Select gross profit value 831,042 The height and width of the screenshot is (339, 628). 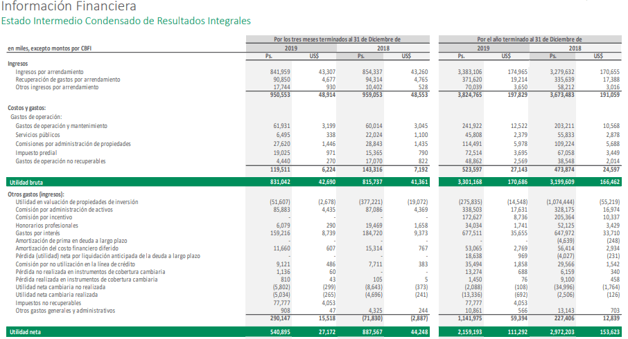click(x=280, y=182)
